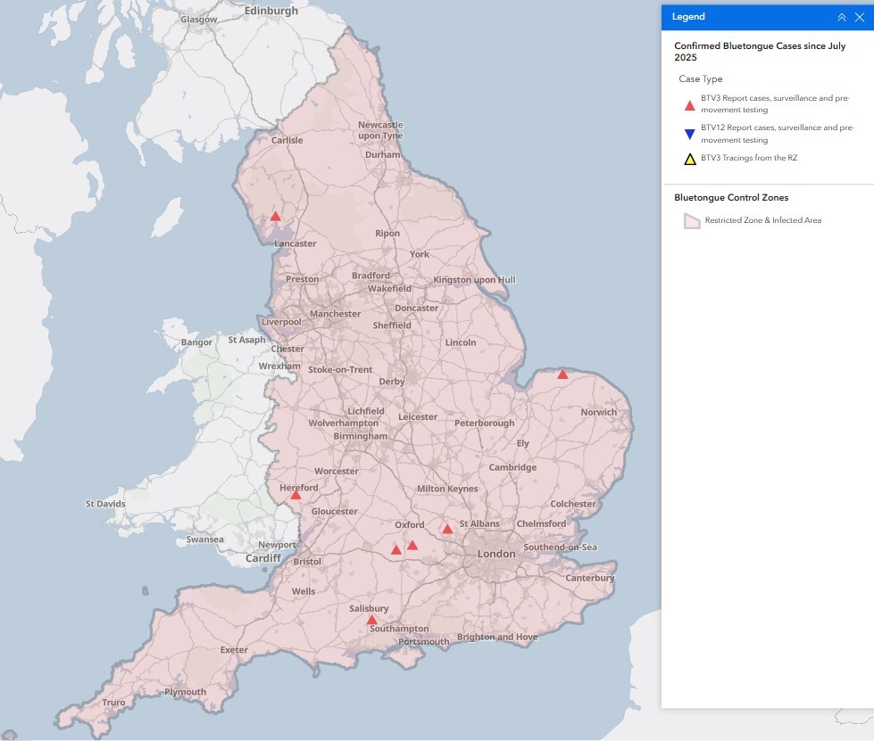Click the BTV3 case marker north of Lancaster
The height and width of the screenshot is (741, 874).
tap(276, 217)
